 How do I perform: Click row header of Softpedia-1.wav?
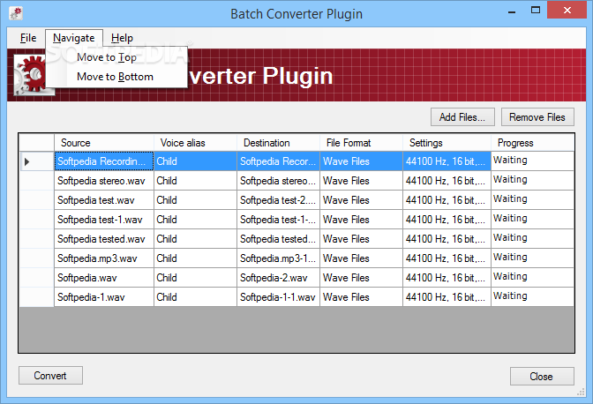pyautogui.click(x=37, y=297)
